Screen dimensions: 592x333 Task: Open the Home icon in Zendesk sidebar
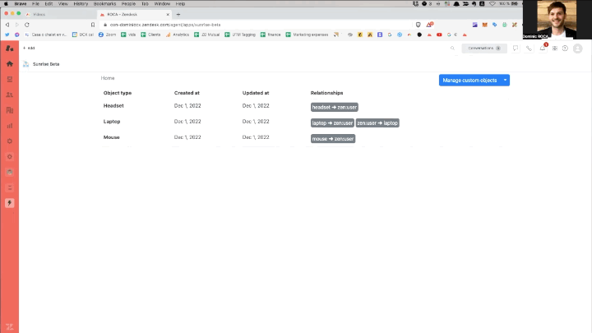[x=10, y=63]
